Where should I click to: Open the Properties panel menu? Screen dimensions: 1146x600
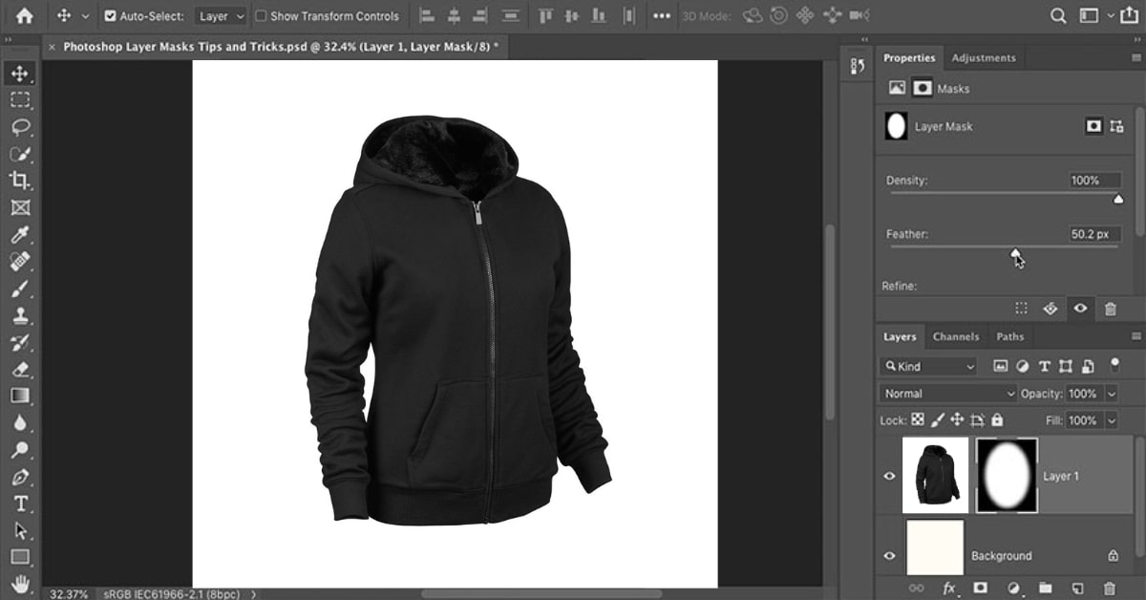point(1135,57)
